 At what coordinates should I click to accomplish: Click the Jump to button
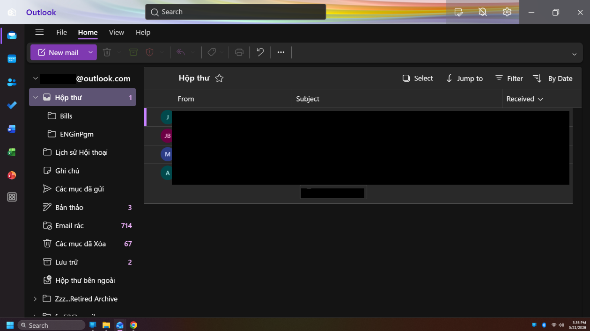tap(464, 79)
